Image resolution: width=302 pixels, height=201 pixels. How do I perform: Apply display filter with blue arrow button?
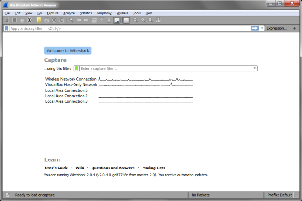255,28
